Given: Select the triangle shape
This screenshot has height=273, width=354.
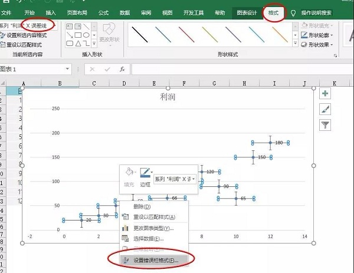Looking at the screenshot, I should click(78, 43).
